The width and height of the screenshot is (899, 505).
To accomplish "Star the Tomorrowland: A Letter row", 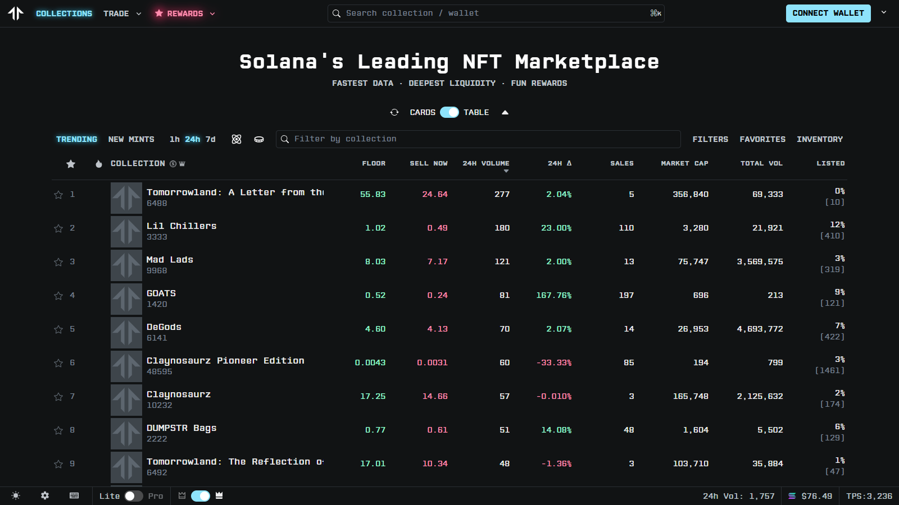I will point(58,195).
